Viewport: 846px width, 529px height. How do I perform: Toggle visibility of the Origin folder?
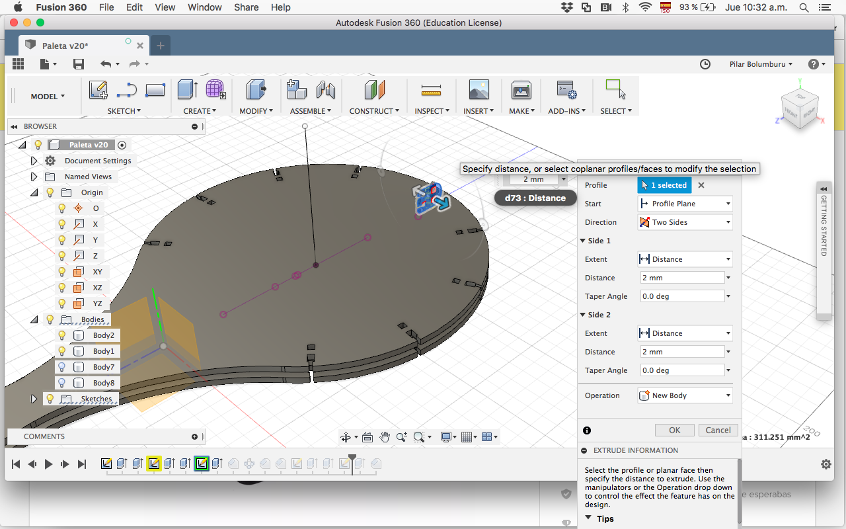(x=50, y=192)
